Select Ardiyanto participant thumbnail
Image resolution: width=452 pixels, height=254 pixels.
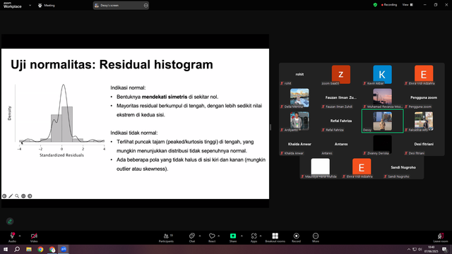pos(299,121)
